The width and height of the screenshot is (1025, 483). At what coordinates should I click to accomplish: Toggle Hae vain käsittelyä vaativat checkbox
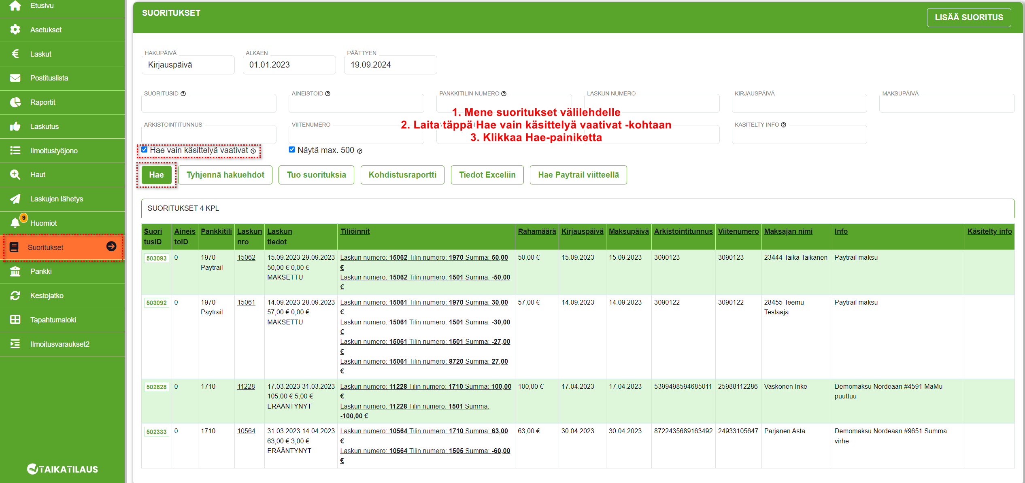point(145,150)
